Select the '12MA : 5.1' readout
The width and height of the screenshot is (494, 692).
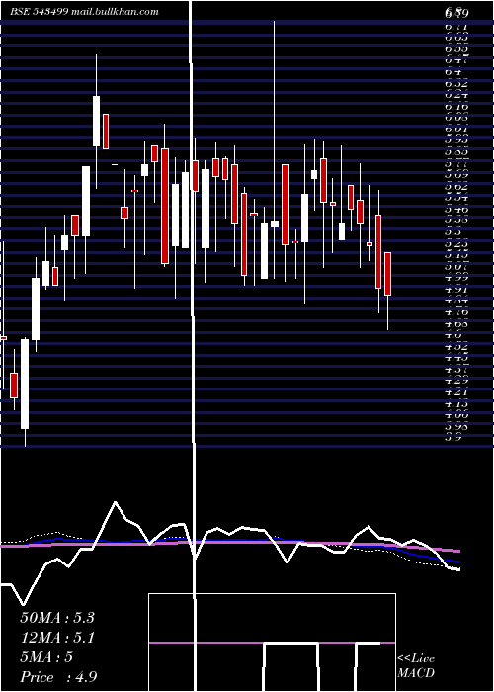[57, 638]
